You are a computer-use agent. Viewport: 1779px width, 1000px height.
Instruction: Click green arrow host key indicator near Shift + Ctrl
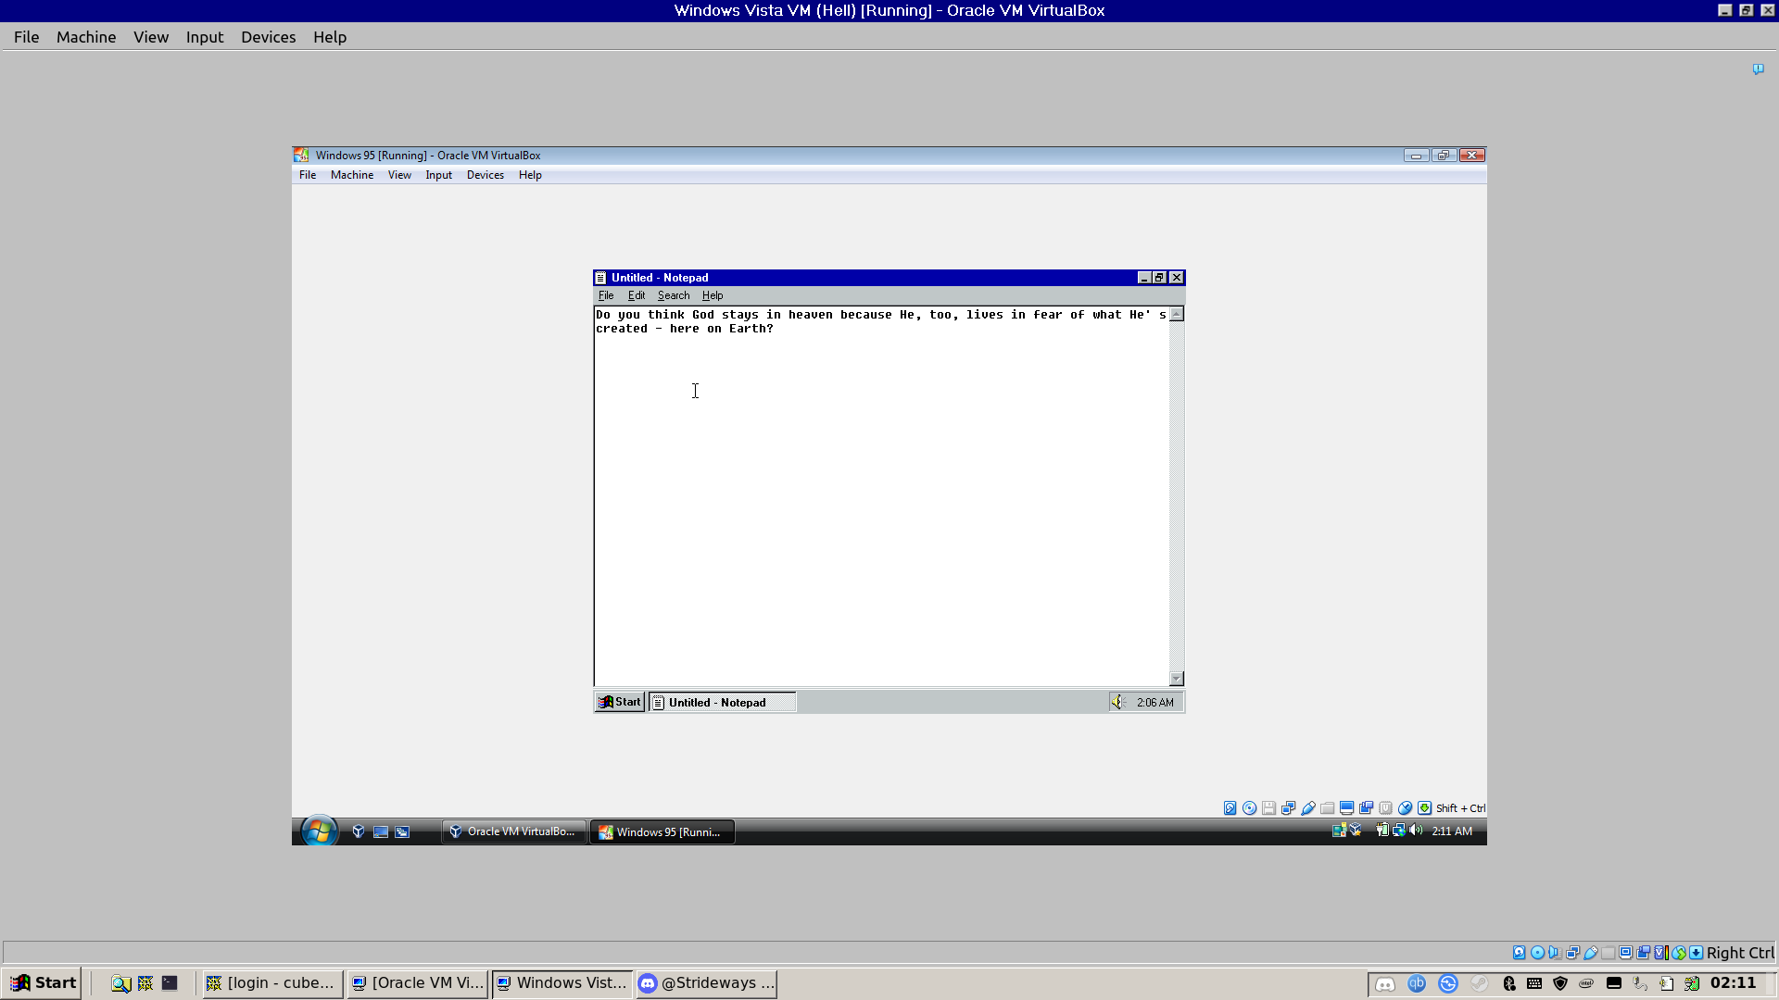[x=1424, y=808]
